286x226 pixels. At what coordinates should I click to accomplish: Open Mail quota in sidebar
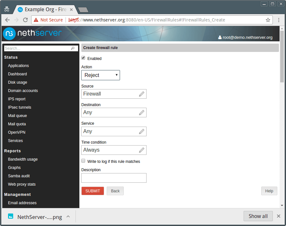pyautogui.click(x=17, y=124)
